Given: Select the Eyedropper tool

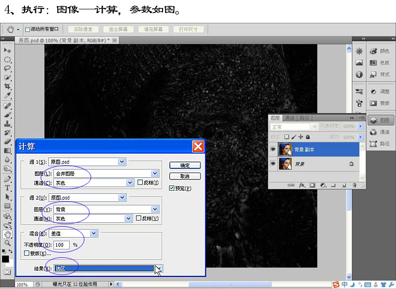Looking at the screenshot, I should tap(7, 96).
